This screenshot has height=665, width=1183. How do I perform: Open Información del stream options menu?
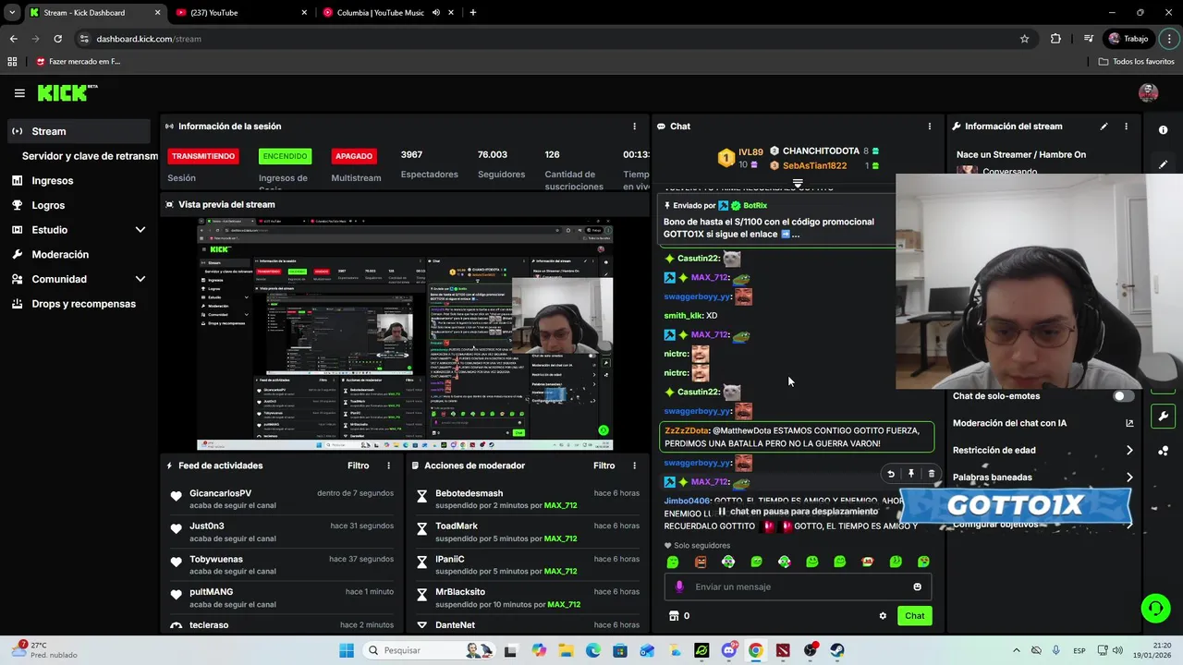click(1126, 127)
